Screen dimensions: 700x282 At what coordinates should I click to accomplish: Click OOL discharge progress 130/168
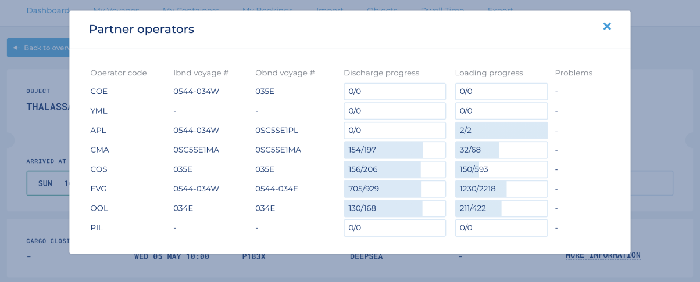pos(395,208)
